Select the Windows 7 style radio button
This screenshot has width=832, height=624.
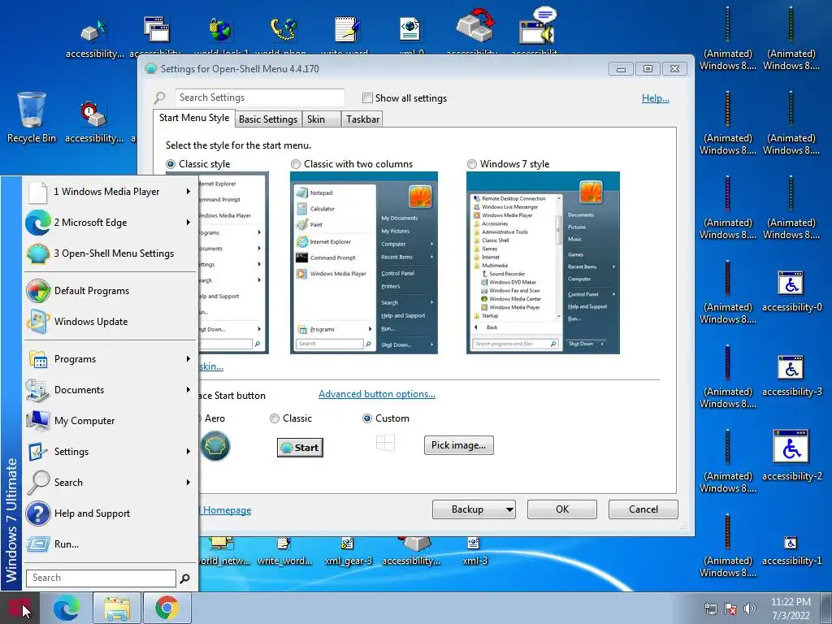[472, 164]
